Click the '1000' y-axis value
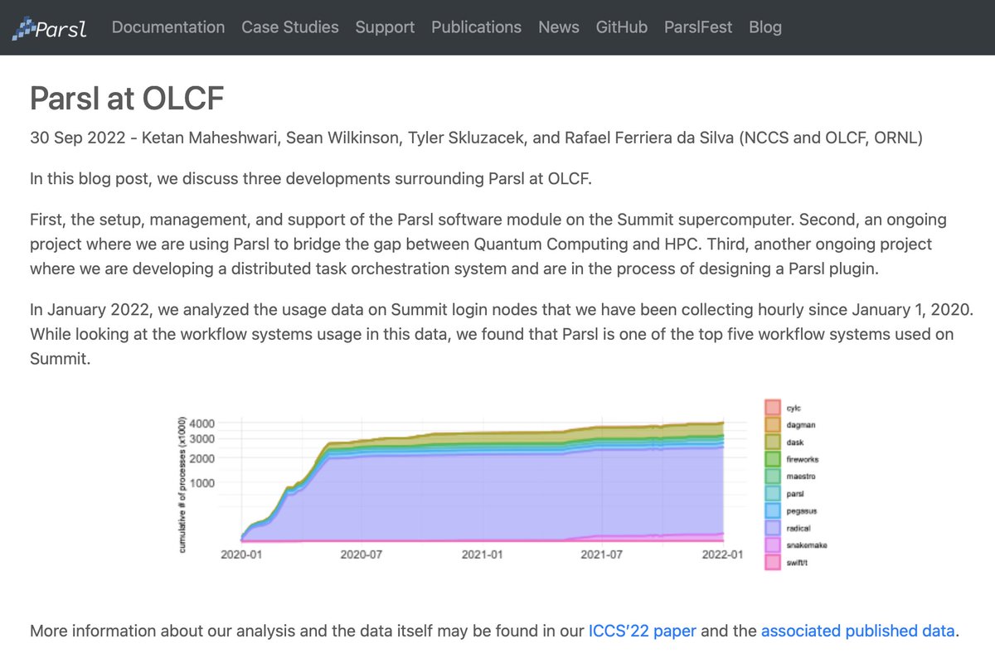This screenshot has width=995, height=658. tap(203, 482)
